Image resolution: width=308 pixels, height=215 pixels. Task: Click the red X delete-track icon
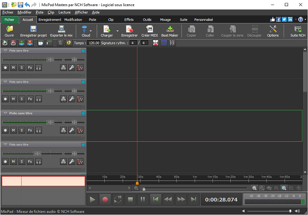30,43
